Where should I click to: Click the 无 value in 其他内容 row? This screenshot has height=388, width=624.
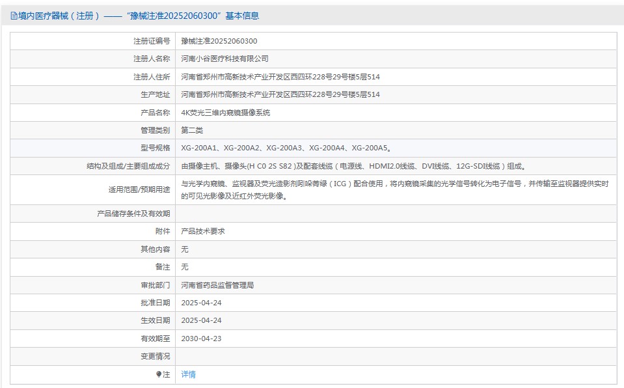pos(185,249)
